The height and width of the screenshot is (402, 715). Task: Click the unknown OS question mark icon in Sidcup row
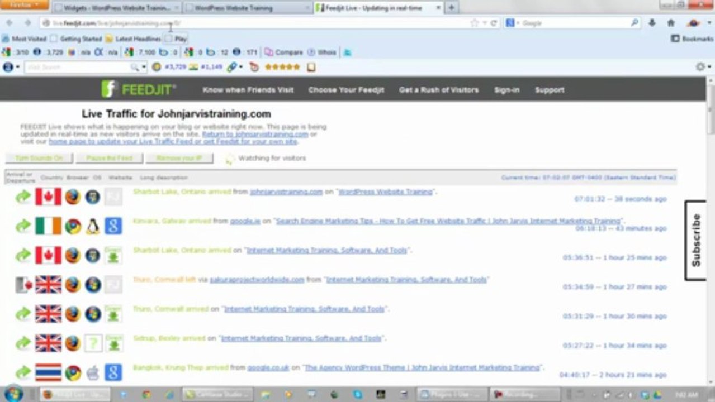(93, 343)
